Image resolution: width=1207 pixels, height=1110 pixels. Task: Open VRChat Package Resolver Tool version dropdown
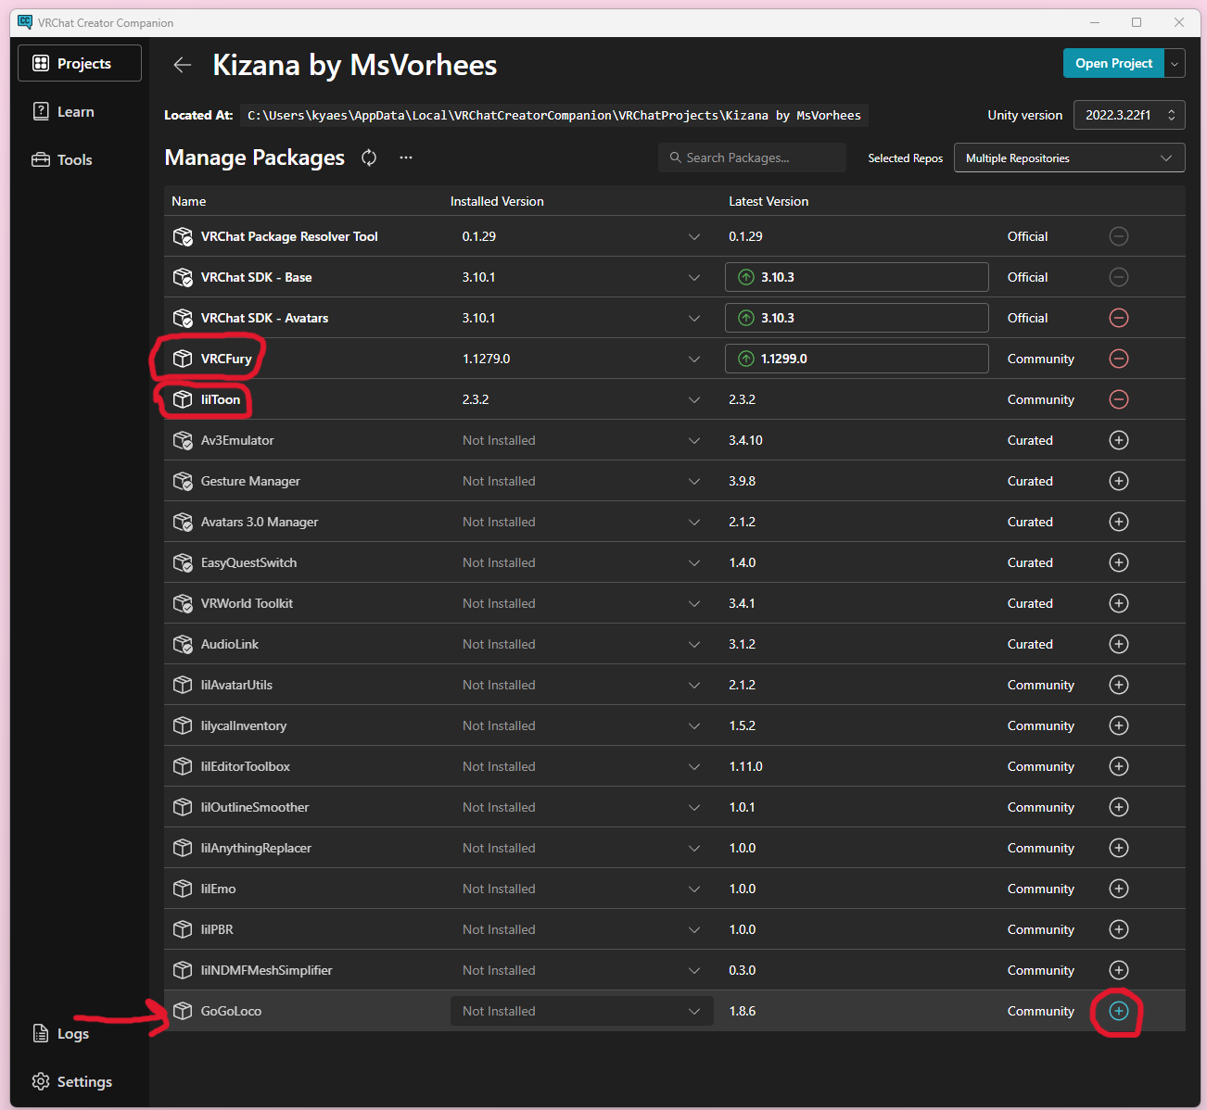point(582,236)
